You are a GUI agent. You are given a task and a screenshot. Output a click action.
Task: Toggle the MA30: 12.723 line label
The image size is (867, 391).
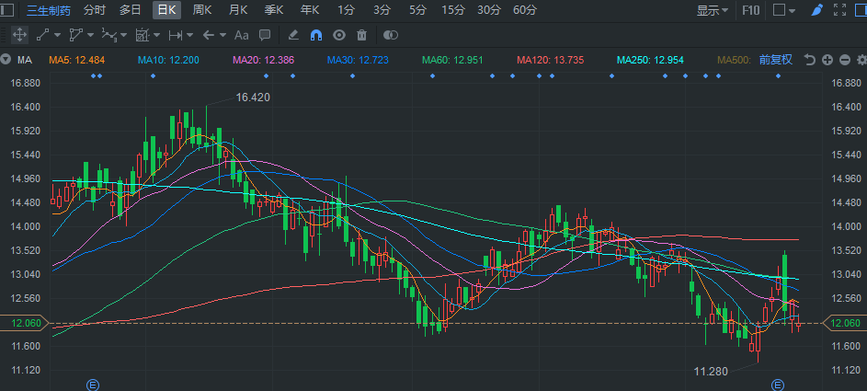click(x=358, y=60)
